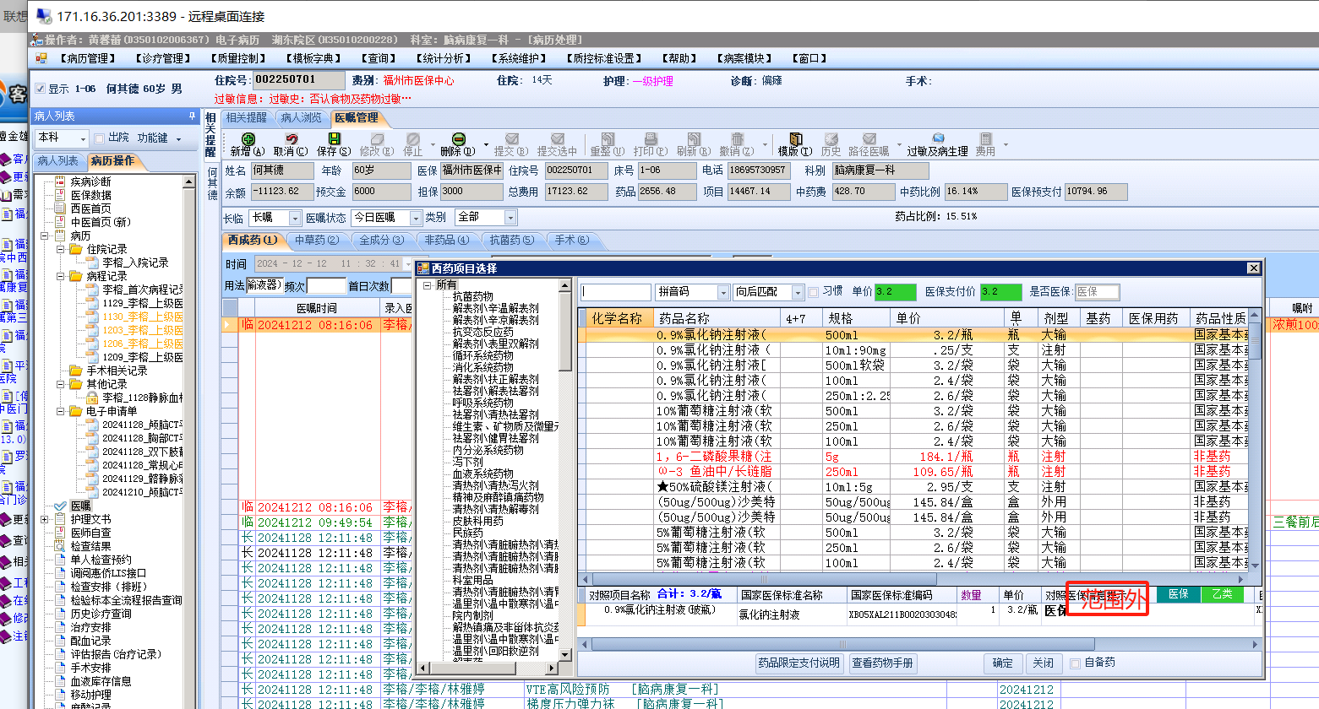Click the 疾病诊断 document icon in tree
This screenshot has width=1319, height=709.
[x=60, y=181]
